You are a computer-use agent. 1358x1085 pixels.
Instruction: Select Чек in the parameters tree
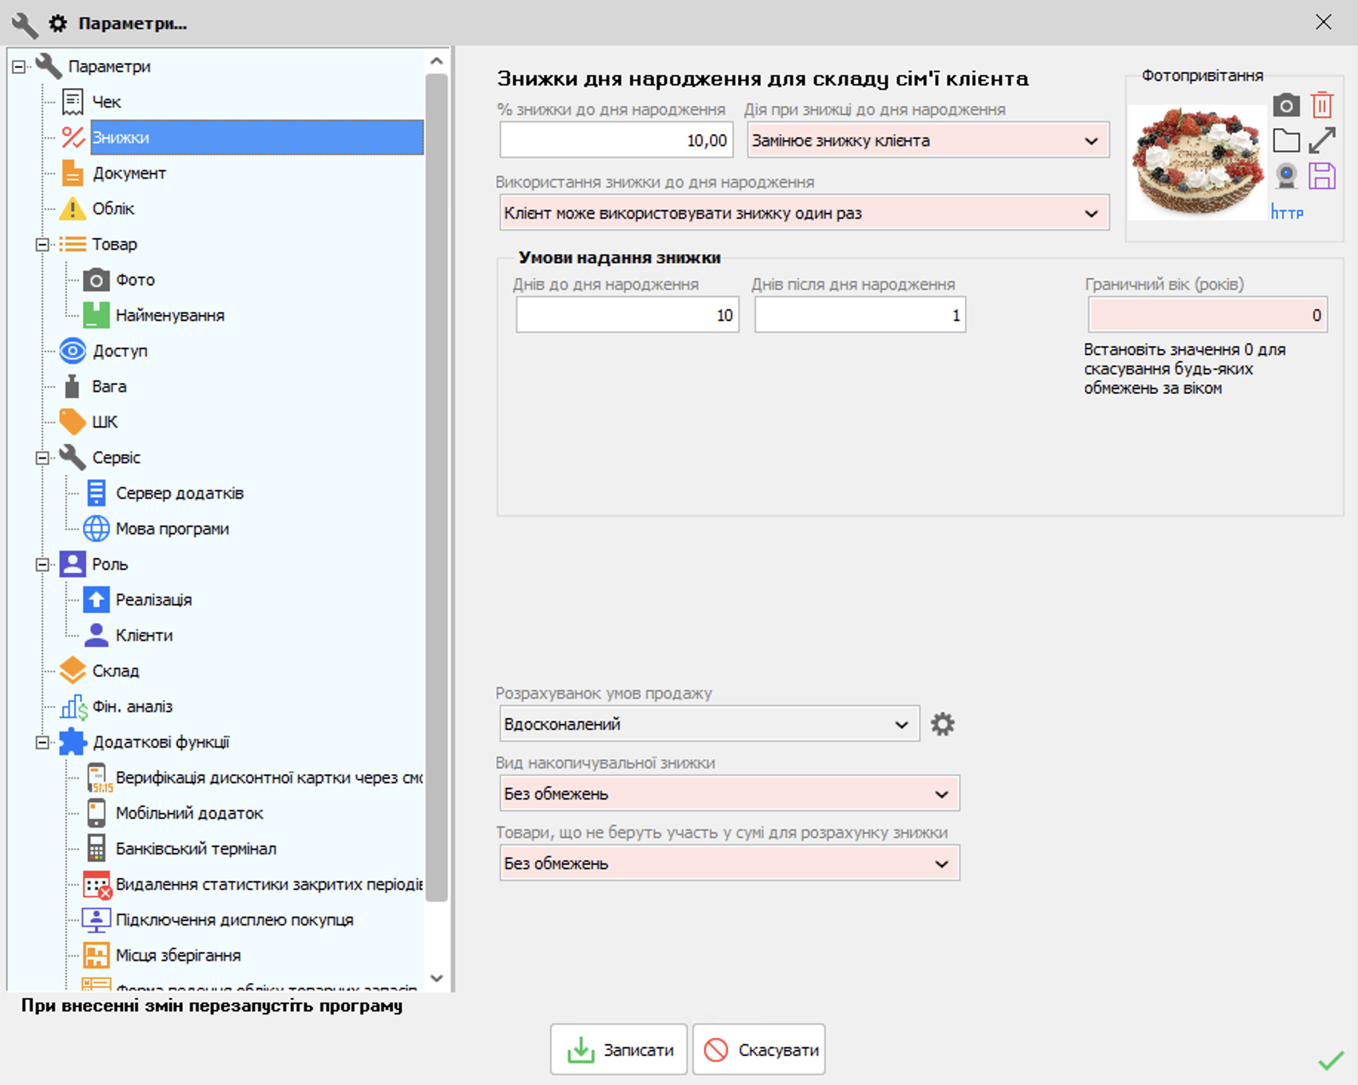pos(106,102)
